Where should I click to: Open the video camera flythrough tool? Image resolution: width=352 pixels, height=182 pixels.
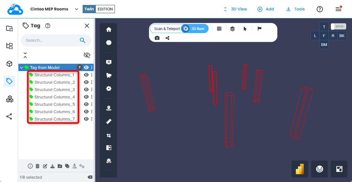(109, 75)
